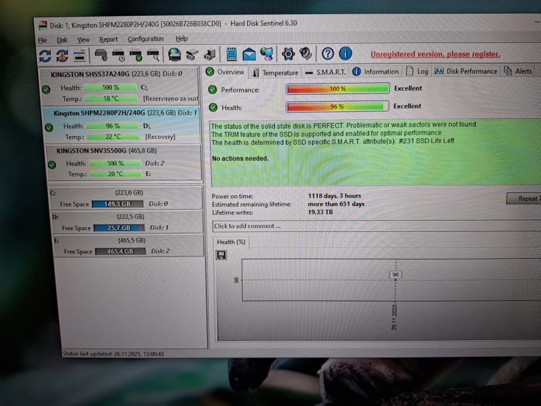Click the blue information 'i' toolbar icon

[x=346, y=53]
